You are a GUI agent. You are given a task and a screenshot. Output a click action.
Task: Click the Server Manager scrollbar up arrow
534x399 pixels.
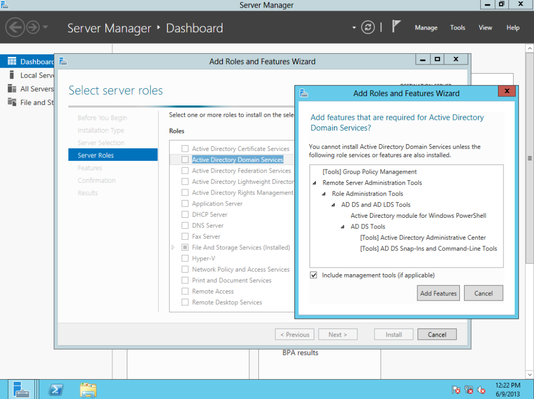point(530,48)
